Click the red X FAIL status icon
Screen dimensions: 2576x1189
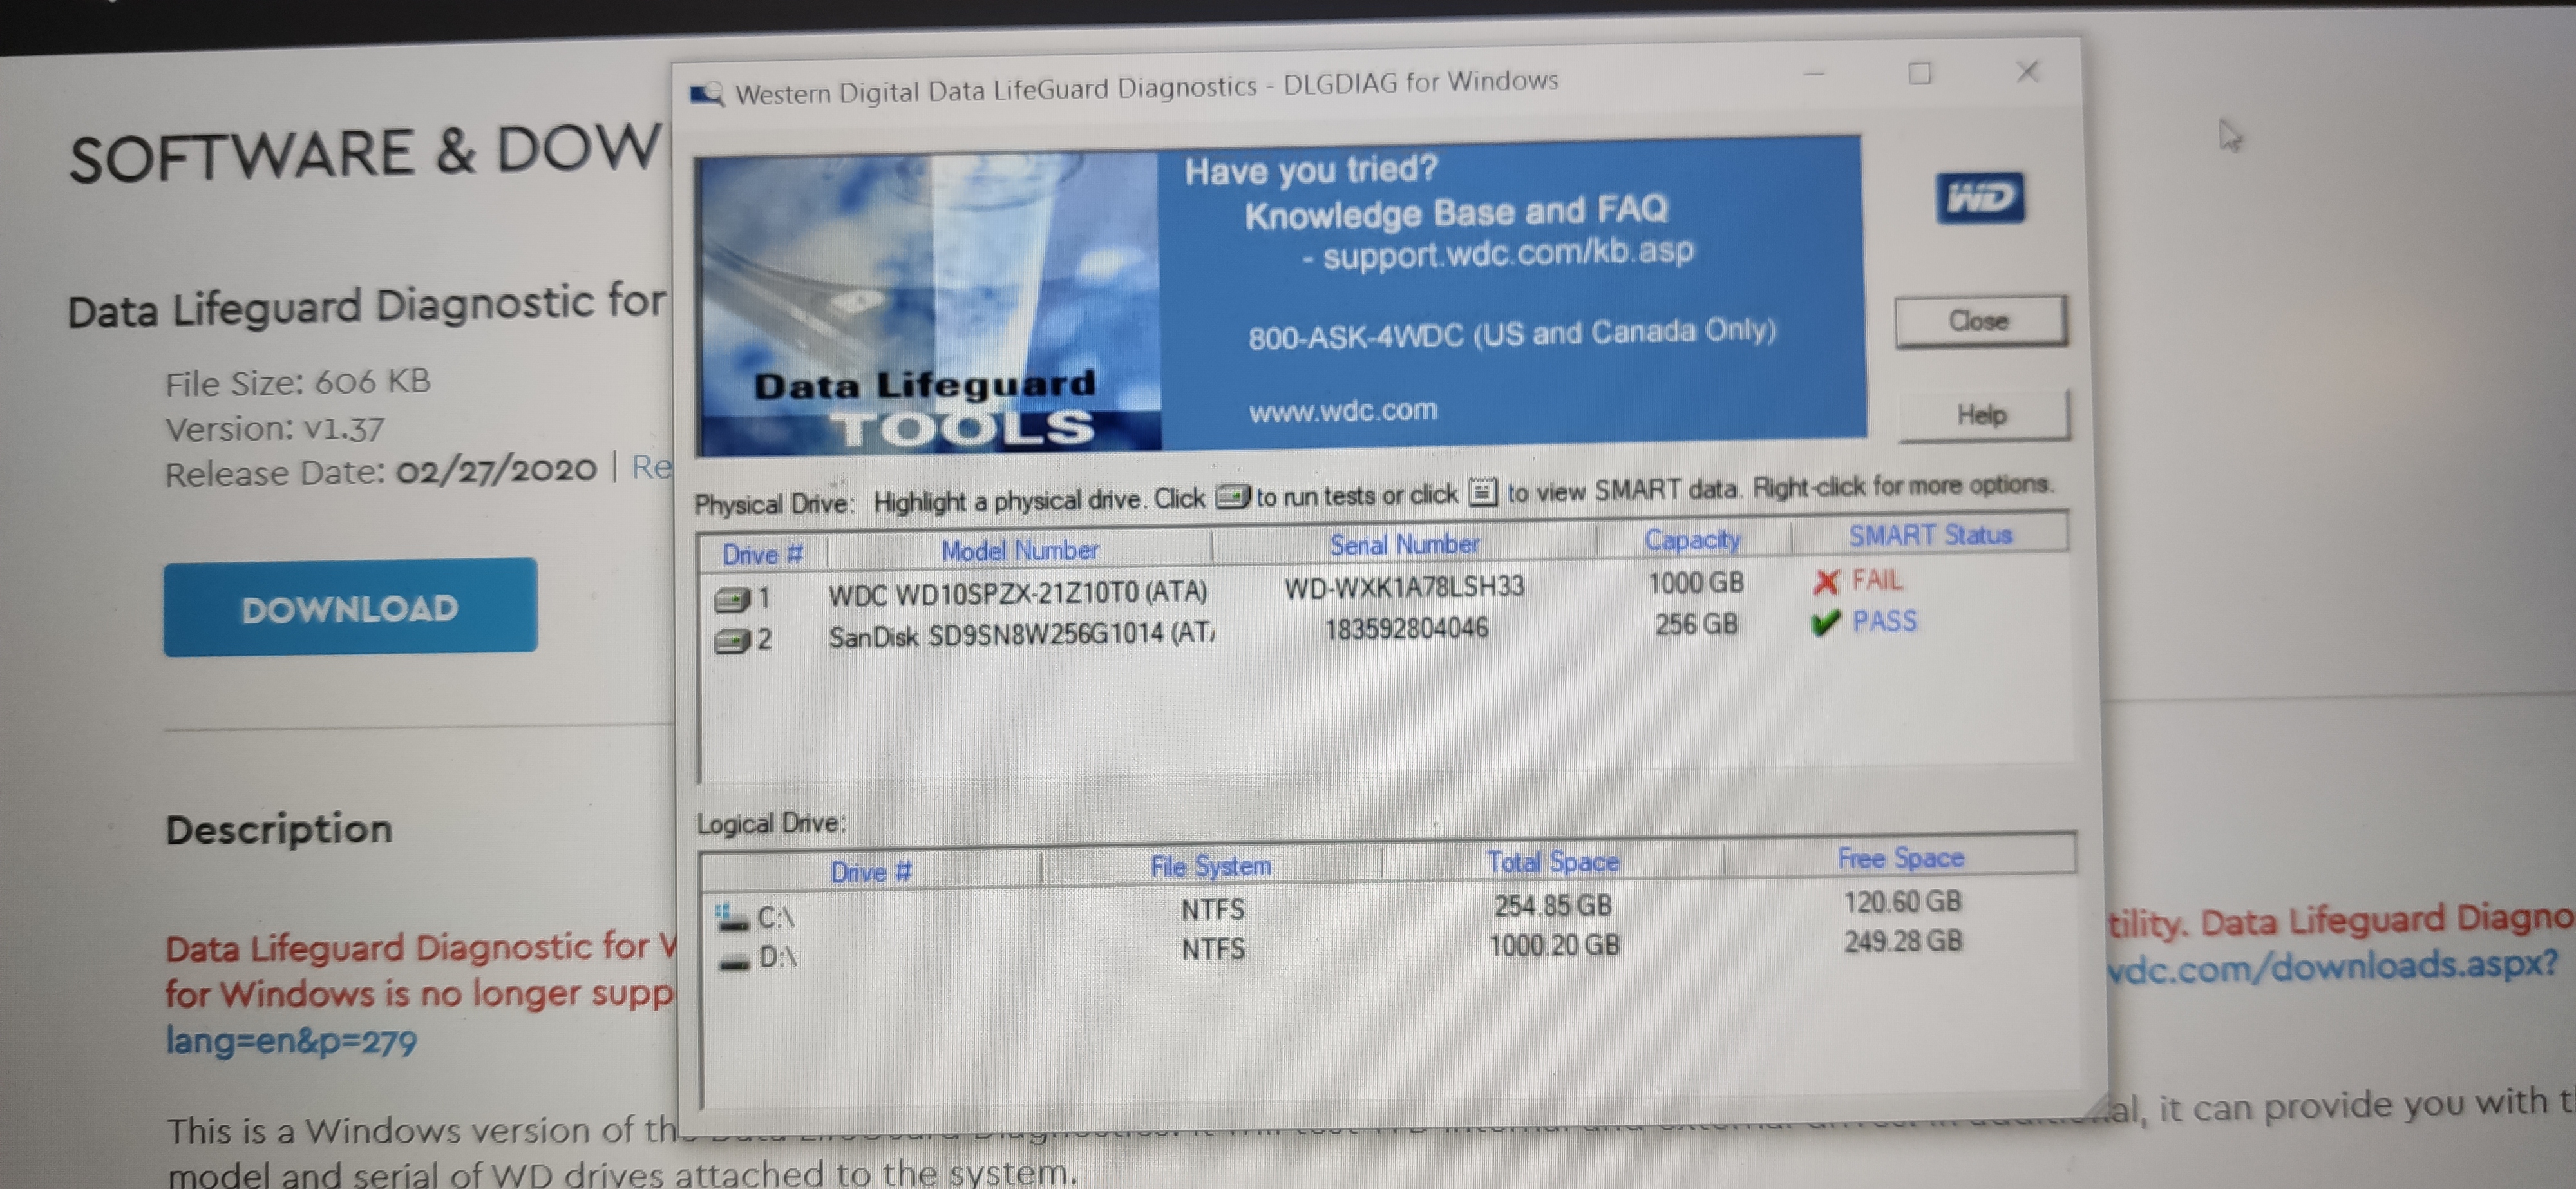click(x=1825, y=581)
